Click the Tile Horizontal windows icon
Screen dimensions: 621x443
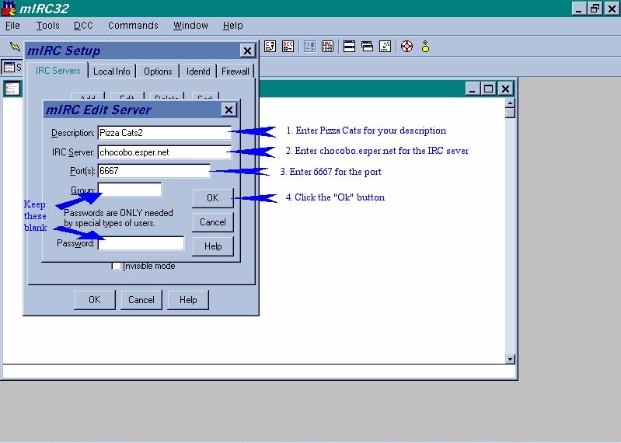click(349, 47)
